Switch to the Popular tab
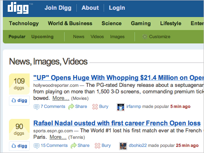This screenshot has height=153, width=204. coord(17,37)
